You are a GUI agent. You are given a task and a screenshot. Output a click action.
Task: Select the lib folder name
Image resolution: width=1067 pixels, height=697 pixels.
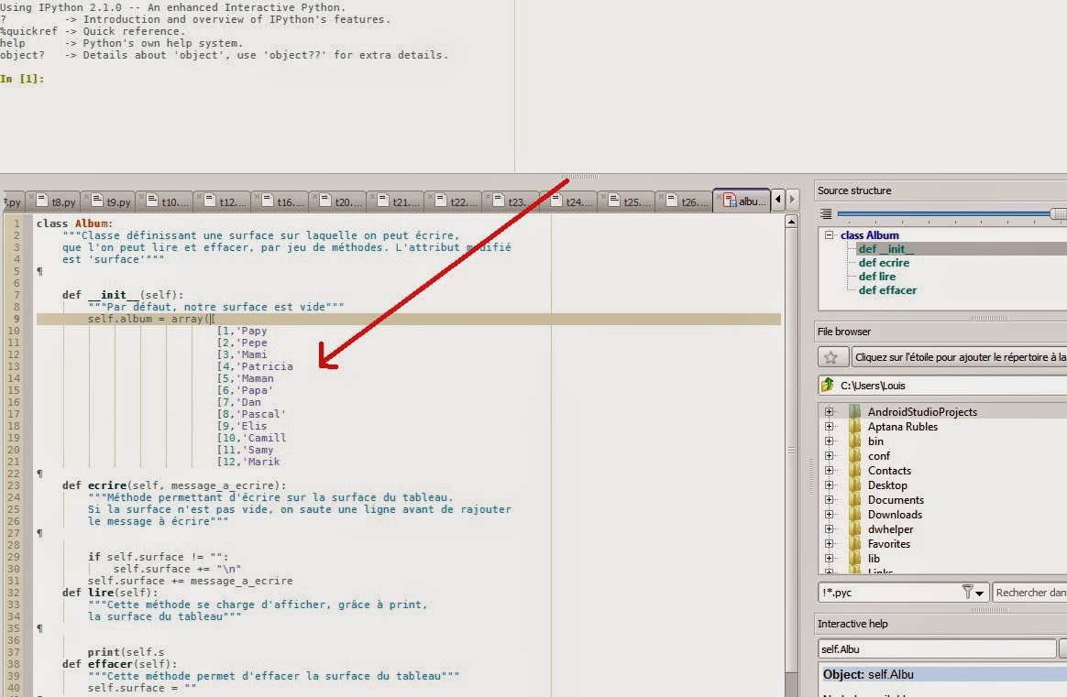874,559
